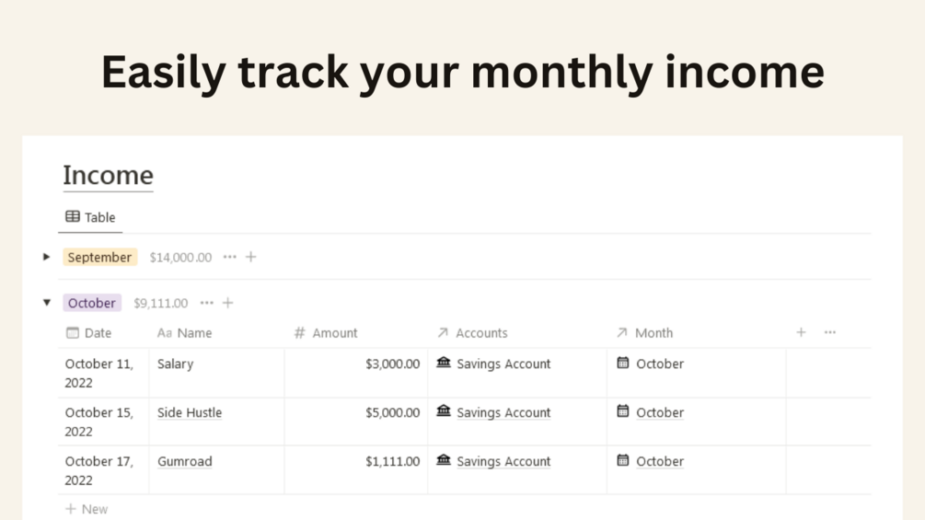Open the three-dot menu beside September total
The width and height of the screenshot is (925, 520).
click(229, 257)
